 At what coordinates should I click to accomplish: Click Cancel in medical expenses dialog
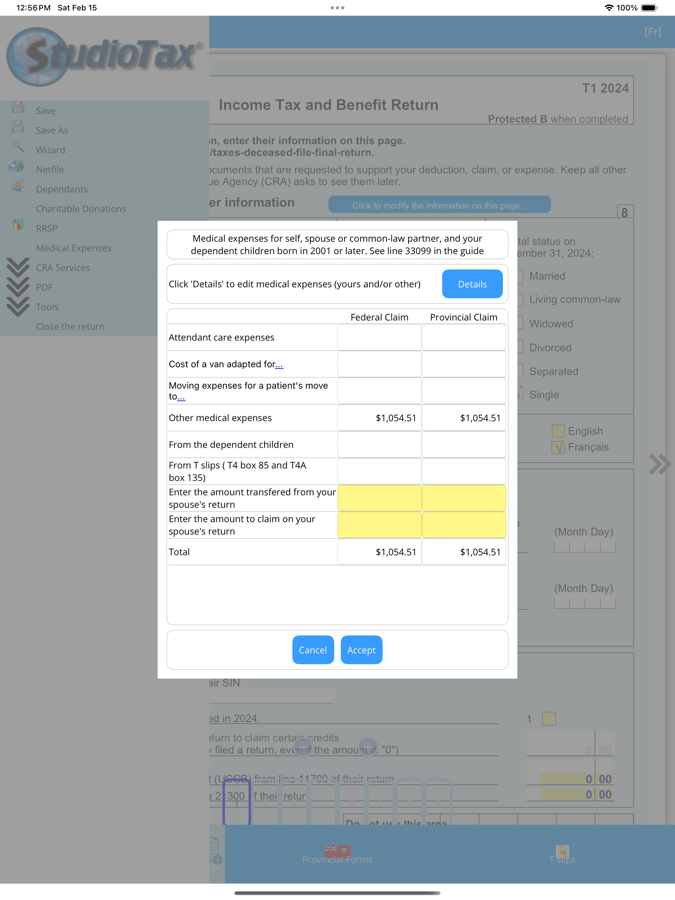point(313,650)
